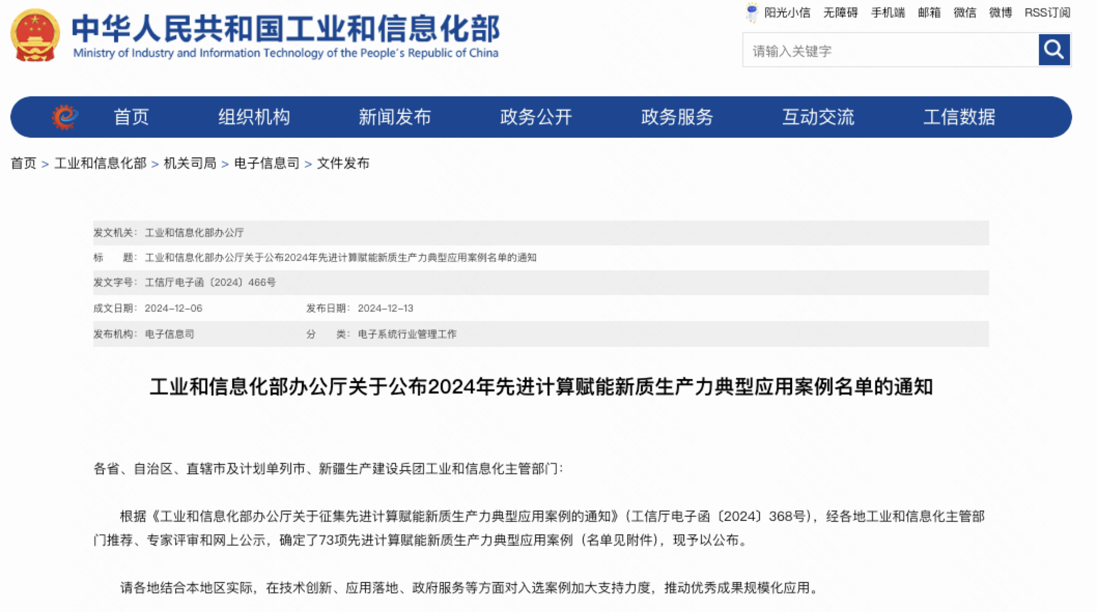
Task: Select the 成文日期 value 2024-12-06
Action: pyautogui.click(x=173, y=309)
